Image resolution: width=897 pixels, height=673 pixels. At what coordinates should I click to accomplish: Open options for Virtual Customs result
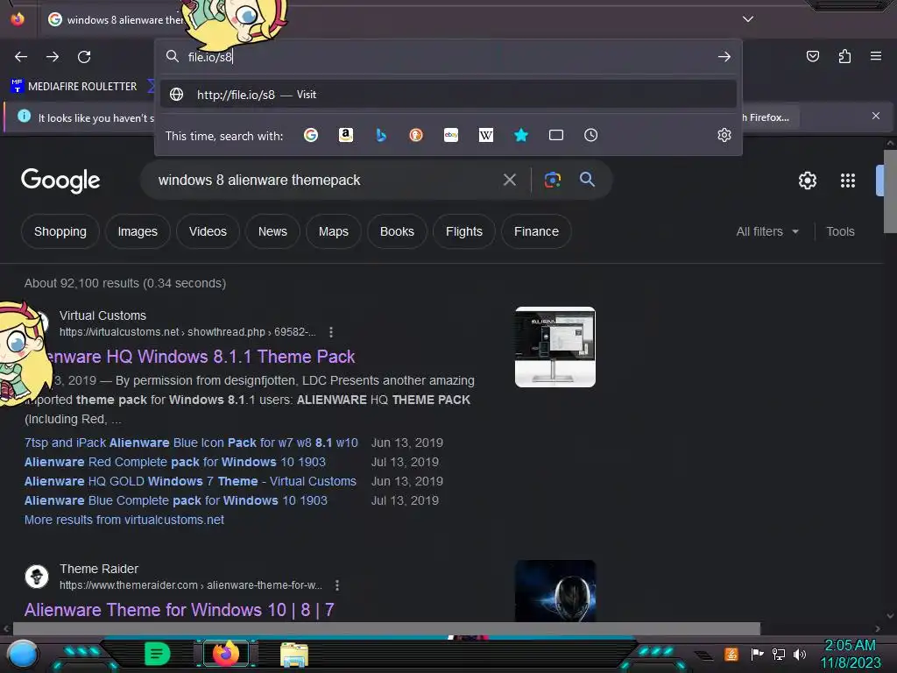[330, 332]
